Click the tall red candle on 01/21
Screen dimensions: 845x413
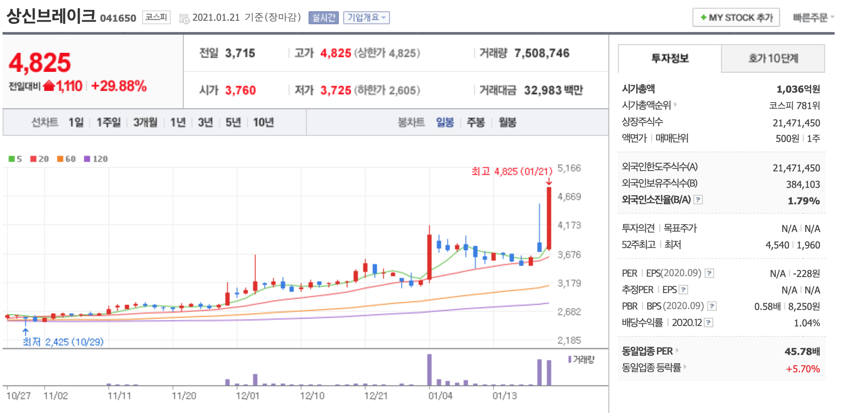(549, 218)
